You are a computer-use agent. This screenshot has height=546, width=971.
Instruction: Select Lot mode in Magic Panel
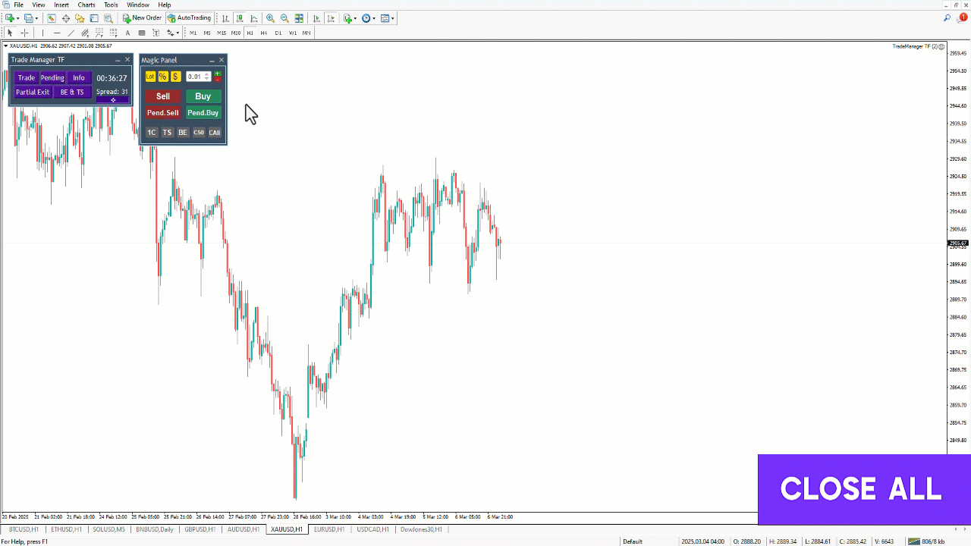tap(150, 76)
